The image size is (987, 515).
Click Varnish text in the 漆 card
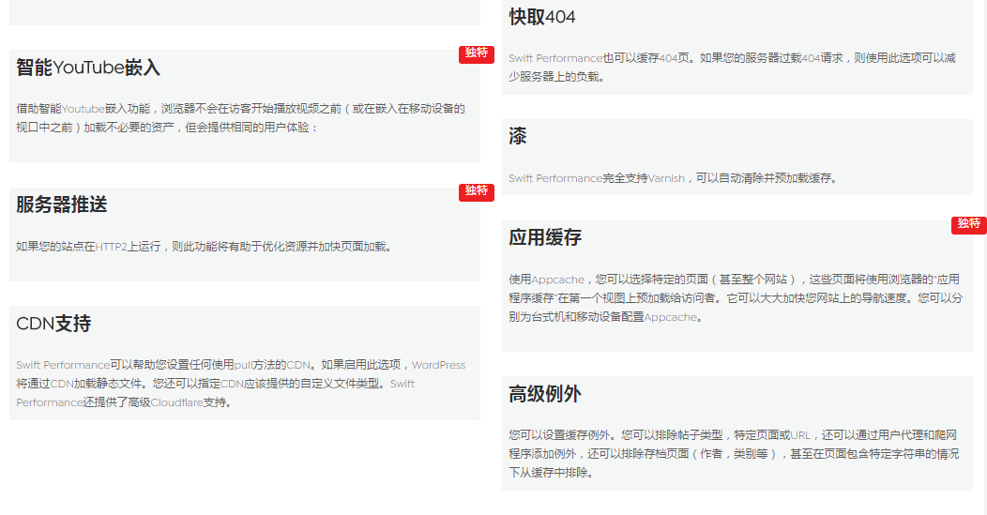point(666,178)
